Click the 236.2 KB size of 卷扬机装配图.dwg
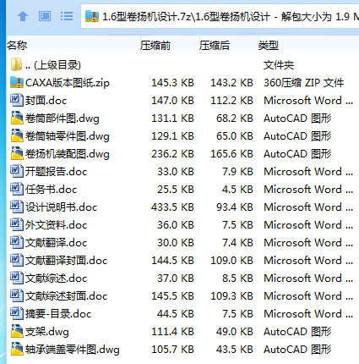The width and height of the screenshot is (359, 364). coord(172,154)
